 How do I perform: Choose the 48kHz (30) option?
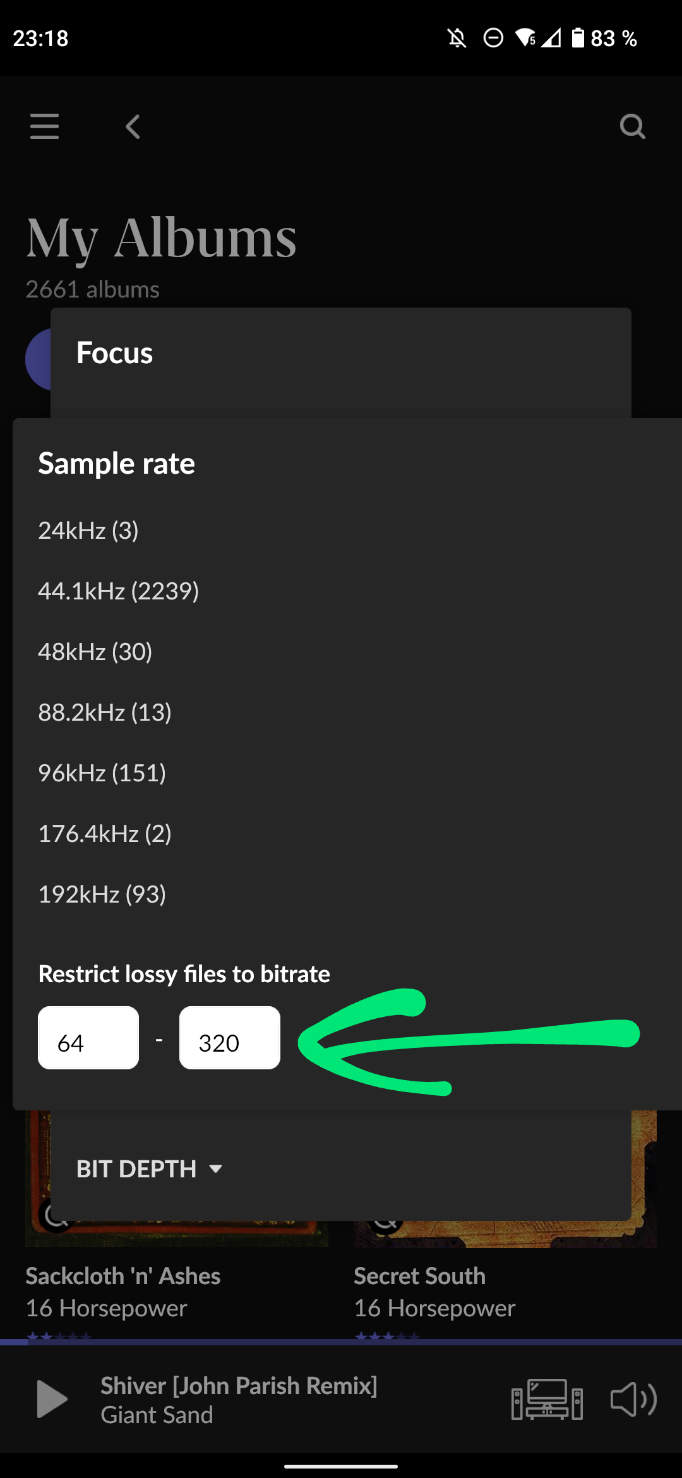point(95,652)
